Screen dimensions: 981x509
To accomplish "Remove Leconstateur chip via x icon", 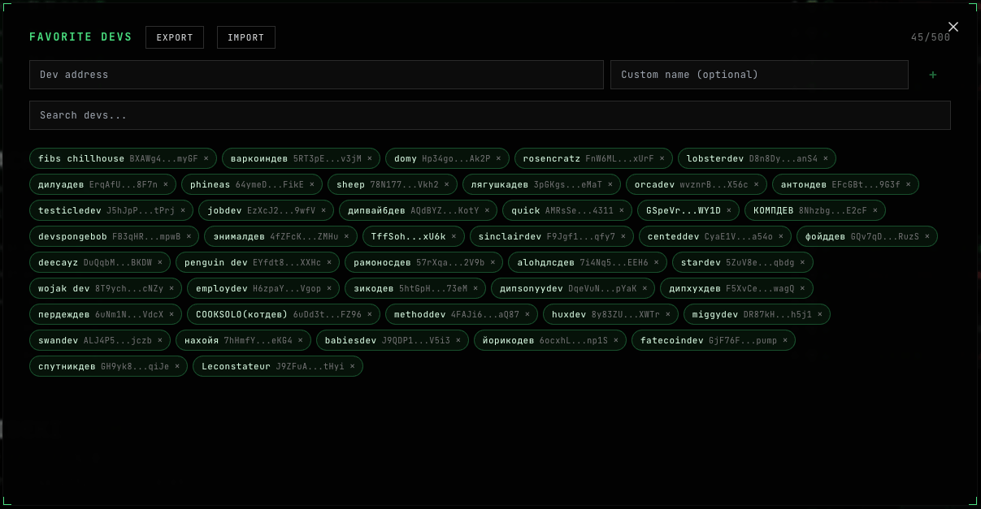I will [353, 366].
